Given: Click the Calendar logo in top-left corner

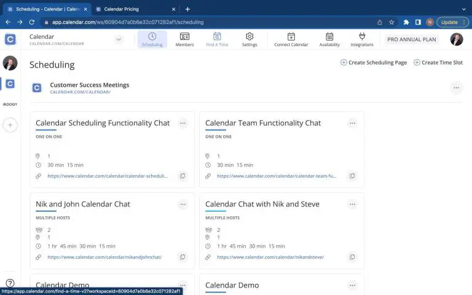Looking at the screenshot, I should [10, 39].
